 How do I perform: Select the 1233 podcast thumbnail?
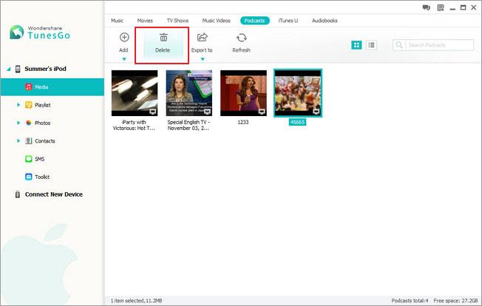[243, 93]
